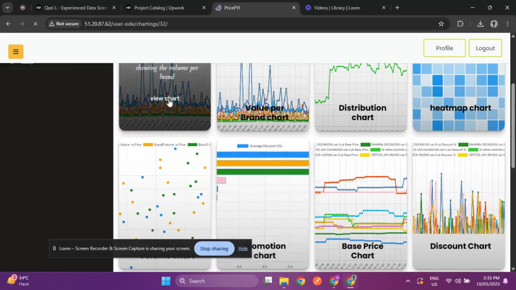Open the clock showing 5:35 PM
Image resolution: width=516 pixels, height=290 pixels.
[488, 281]
